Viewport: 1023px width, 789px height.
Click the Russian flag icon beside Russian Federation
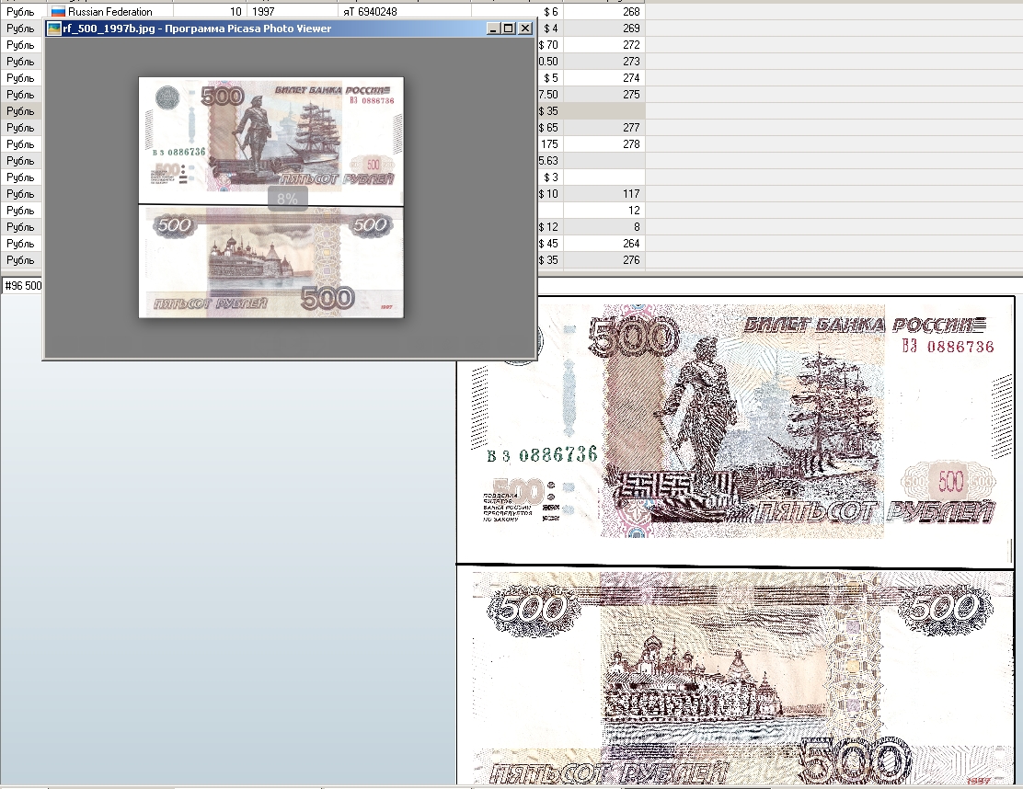point(58,12)
